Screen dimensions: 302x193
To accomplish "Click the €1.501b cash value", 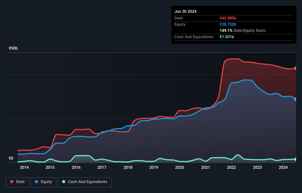I will [227, 37].
